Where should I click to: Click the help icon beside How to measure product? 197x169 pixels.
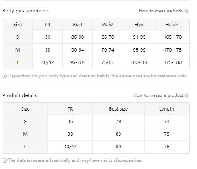click(187, 95)
